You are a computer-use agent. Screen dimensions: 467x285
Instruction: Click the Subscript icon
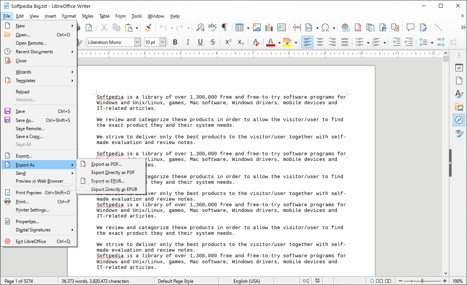pos(241,42)
